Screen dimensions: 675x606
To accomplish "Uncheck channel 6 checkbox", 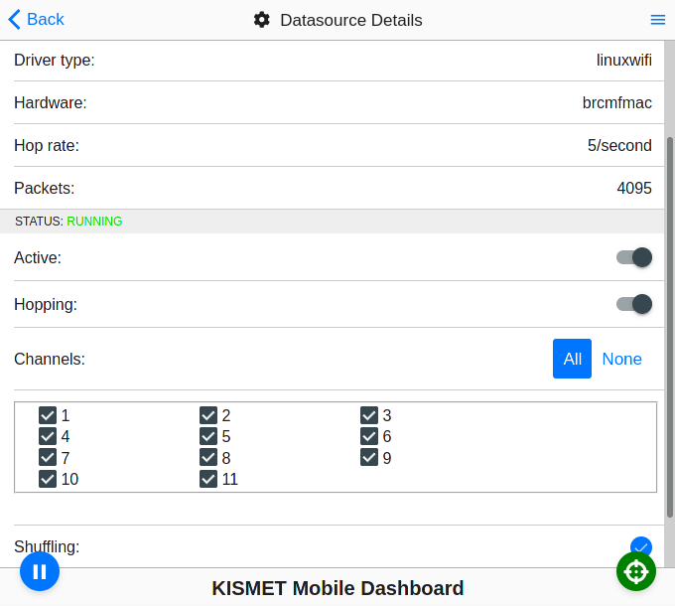I will 369,436.
